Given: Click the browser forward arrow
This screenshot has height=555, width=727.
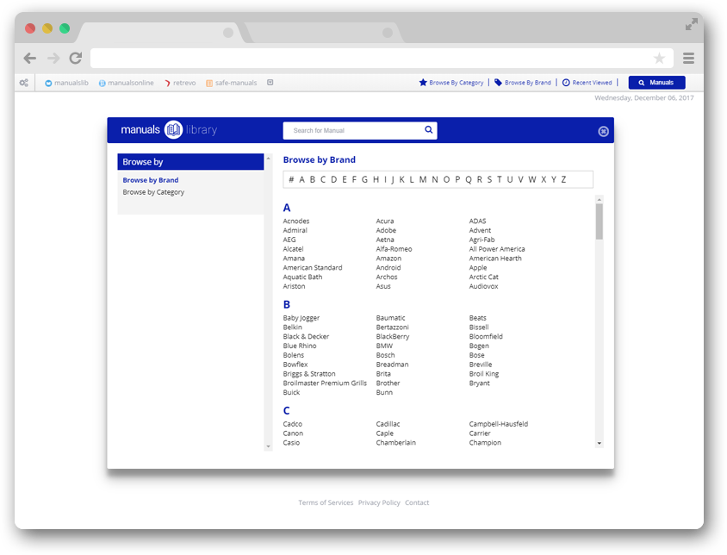Looking at the screenshot, I should (x=53, y=58).
